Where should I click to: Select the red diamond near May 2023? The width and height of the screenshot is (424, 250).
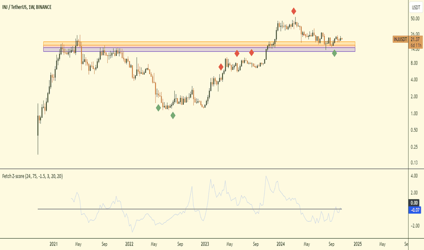237,54
